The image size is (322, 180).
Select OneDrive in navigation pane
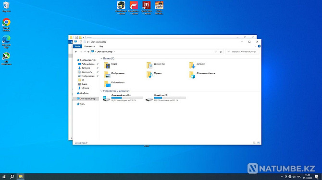83,93
